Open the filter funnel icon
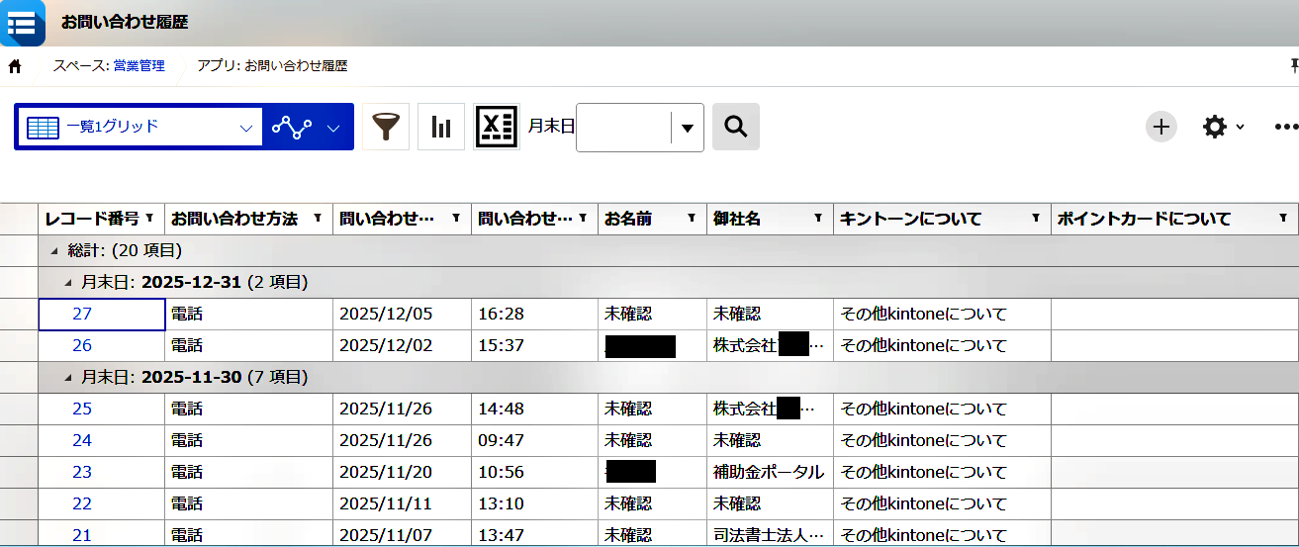This screenshot has width=1299, height=547. point(386,127)
